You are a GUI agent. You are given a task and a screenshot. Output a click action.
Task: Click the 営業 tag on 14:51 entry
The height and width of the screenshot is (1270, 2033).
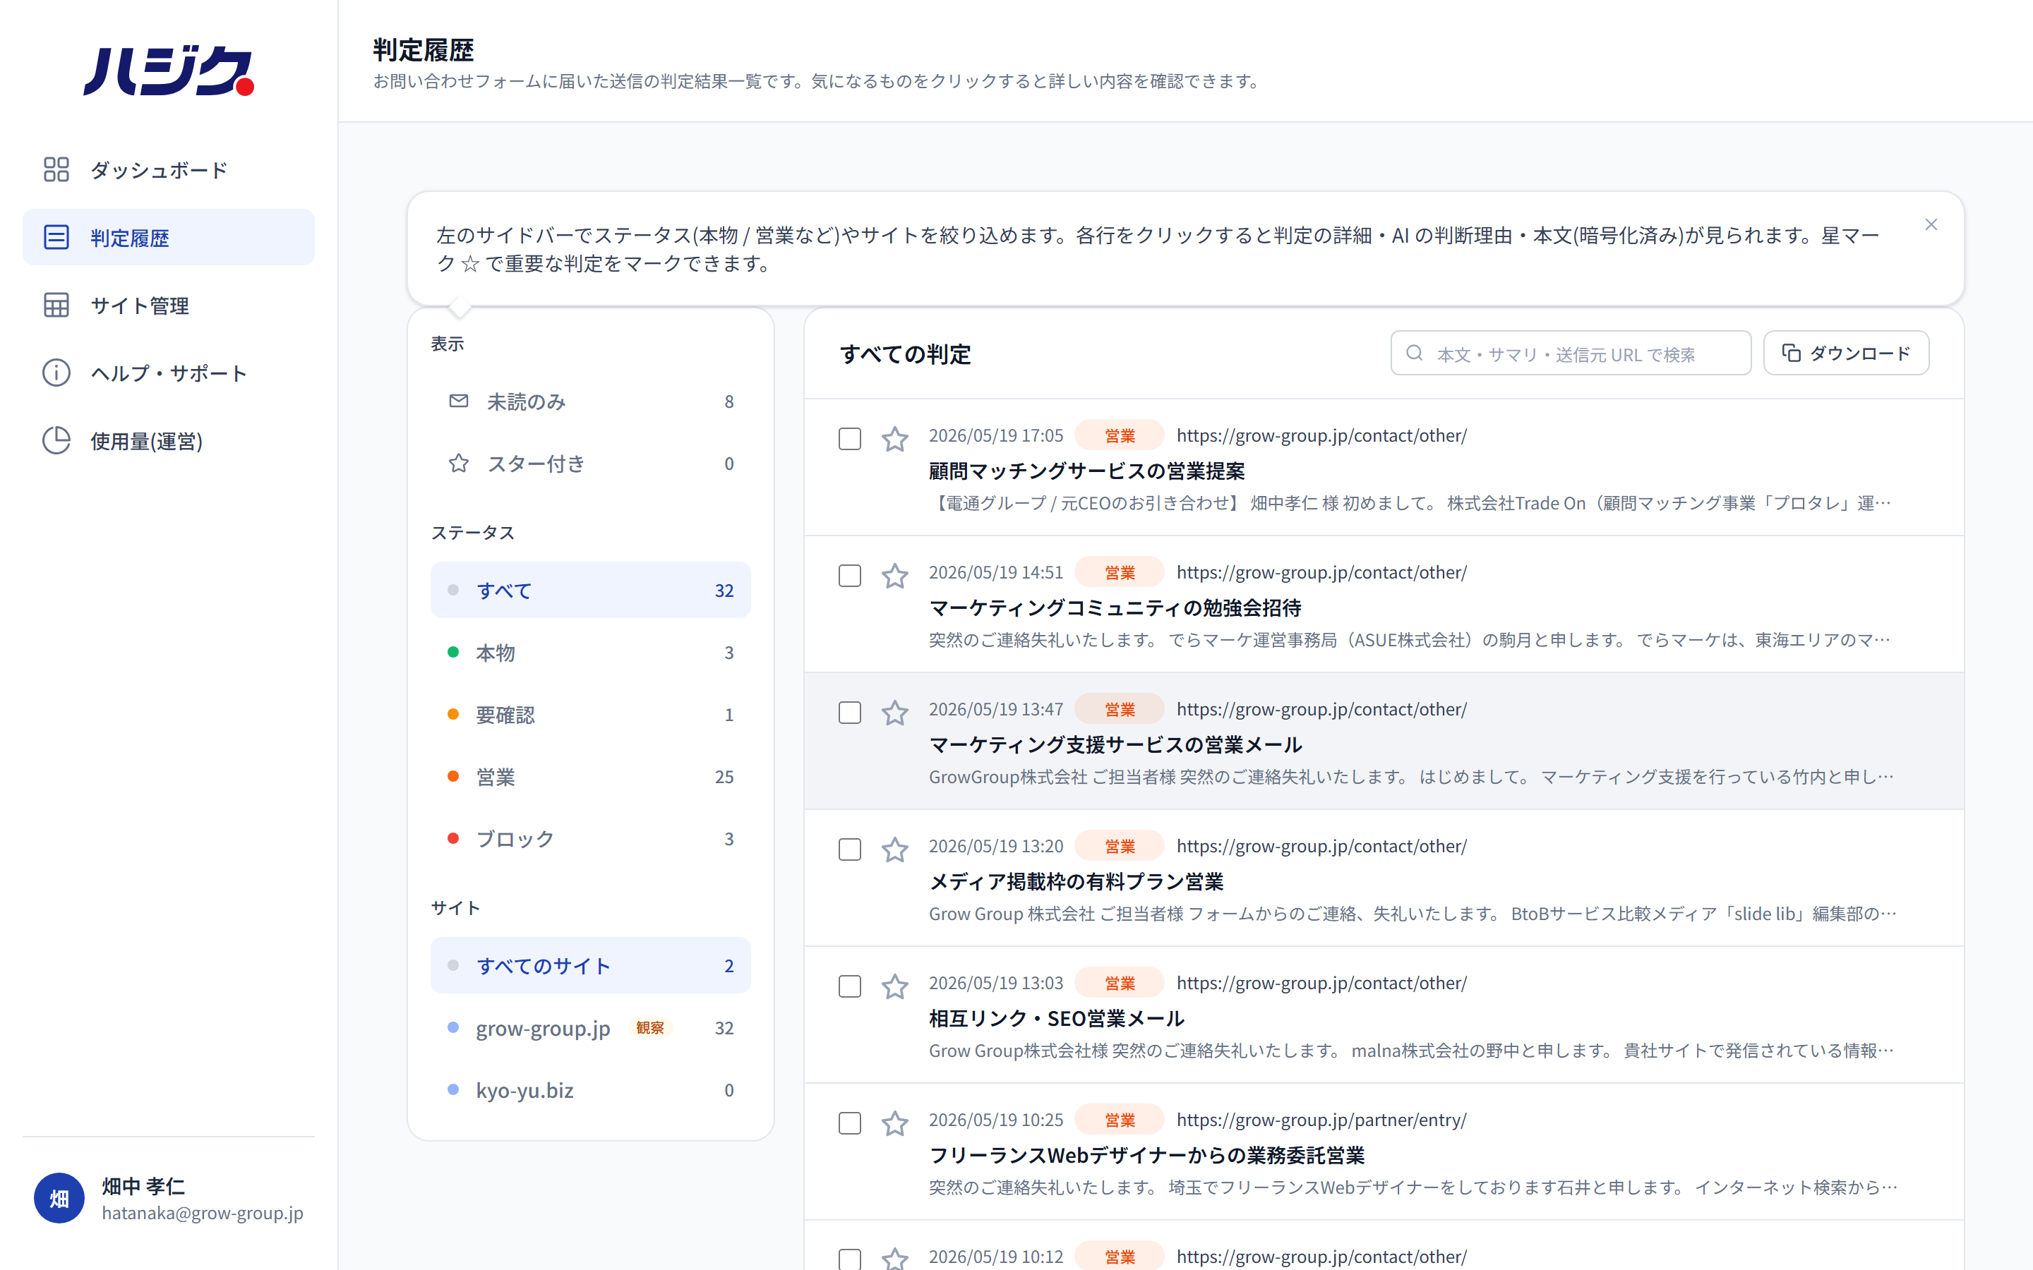pyautogui.click(x=1119, y=572)
